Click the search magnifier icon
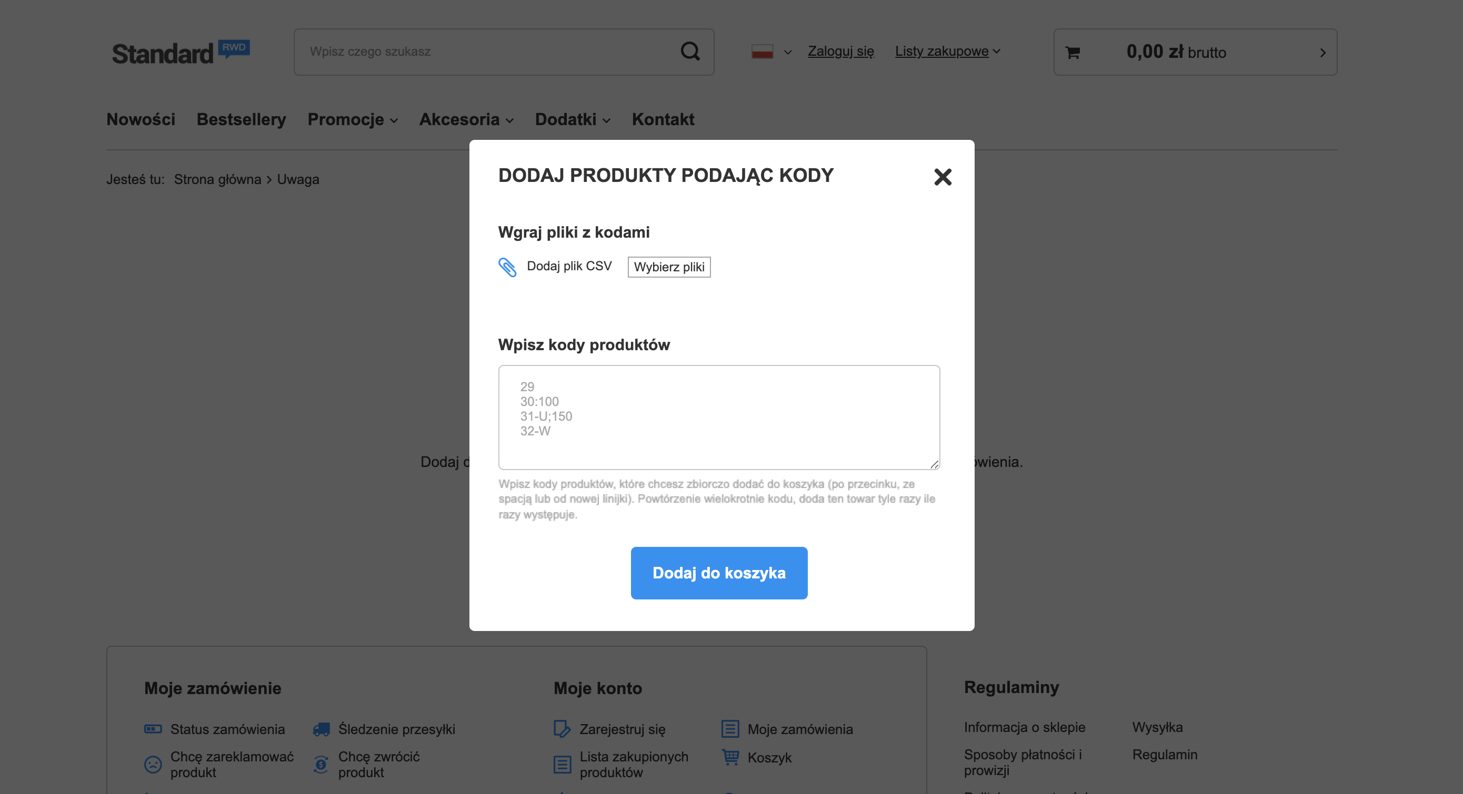Screen dimensions: 1463x794 click(x=690, y=52)
